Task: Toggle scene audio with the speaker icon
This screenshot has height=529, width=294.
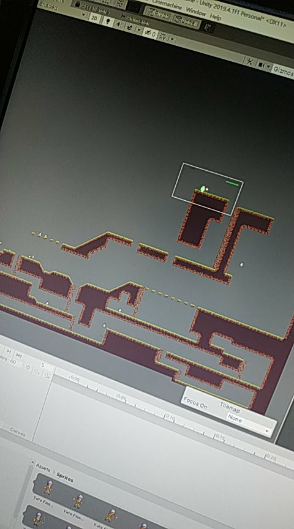Action: pyautogui.click(x=119, y=24)
